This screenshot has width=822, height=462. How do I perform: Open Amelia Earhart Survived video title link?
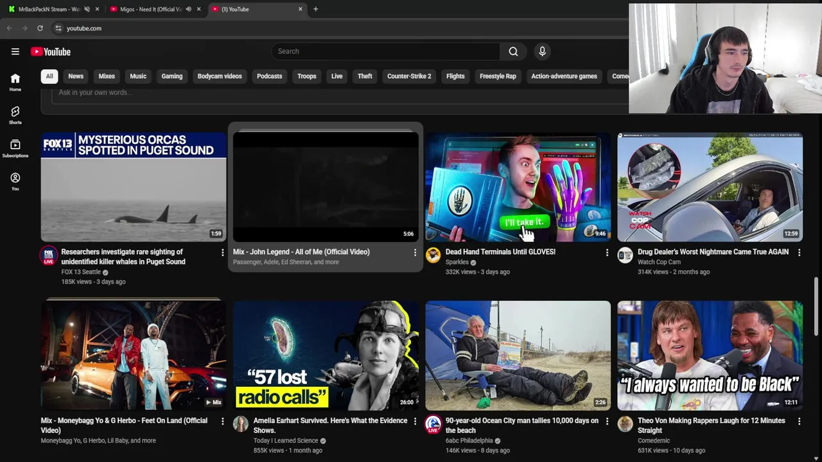point(330,425)
